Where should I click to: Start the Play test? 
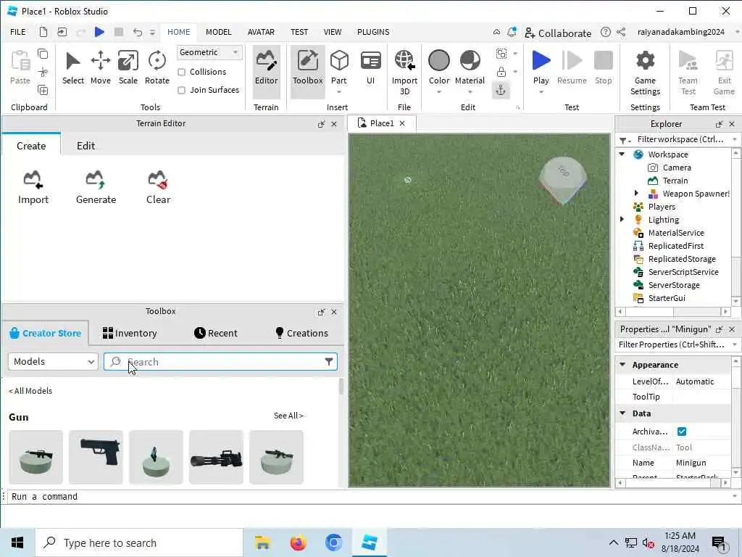tap(541, 69)
